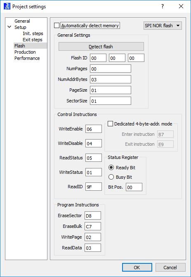This screenshot has height=277, width=191.
Task: Select Exit steps in the tree
Action: [33, 40]
